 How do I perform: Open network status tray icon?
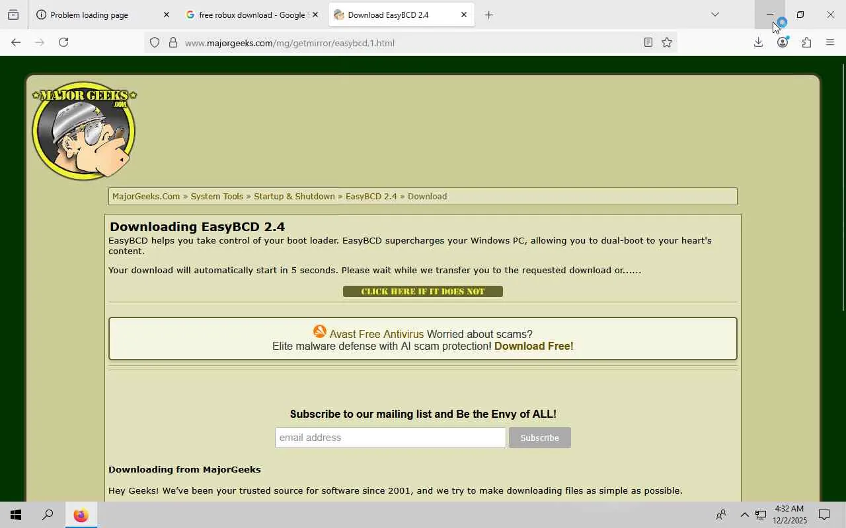[x=761, y=515]
